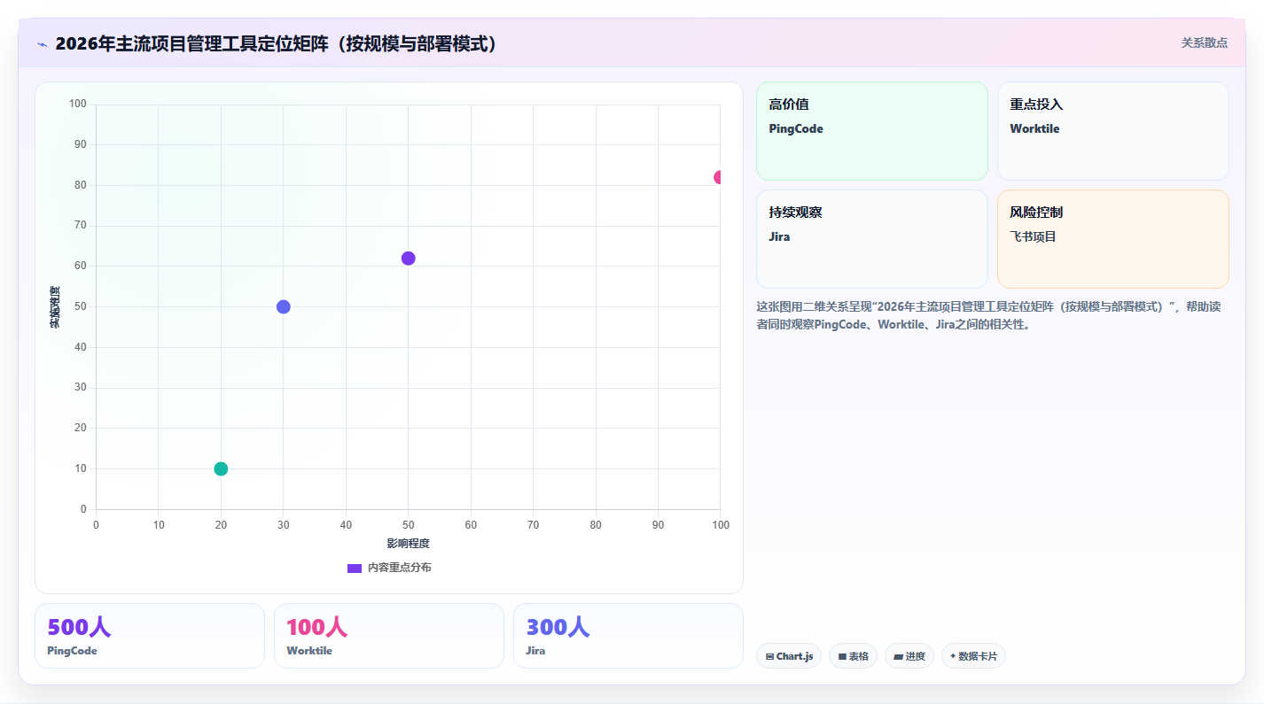Click the 关系散点 label in header
The image size is (1264, 704).
[x=1204, y=43]
